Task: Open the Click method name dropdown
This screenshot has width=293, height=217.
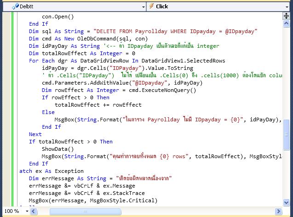Action: pos(287,7)
